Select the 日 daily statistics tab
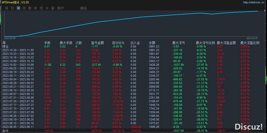Screen dimensions: 267x133 click(x=13, y=8)
